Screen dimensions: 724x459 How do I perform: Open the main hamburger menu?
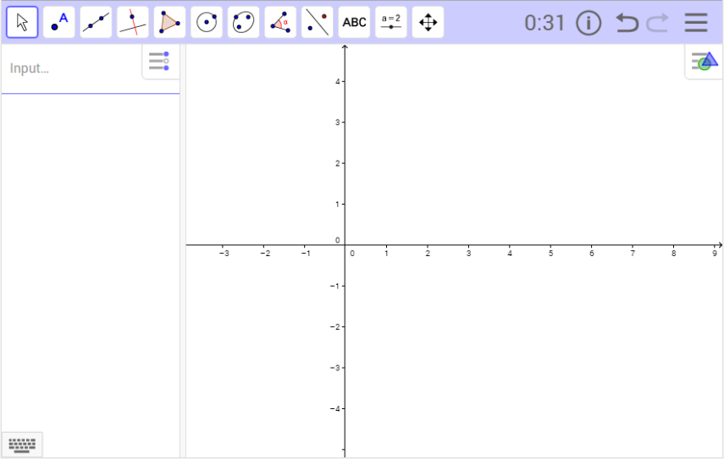pos(696,23)
